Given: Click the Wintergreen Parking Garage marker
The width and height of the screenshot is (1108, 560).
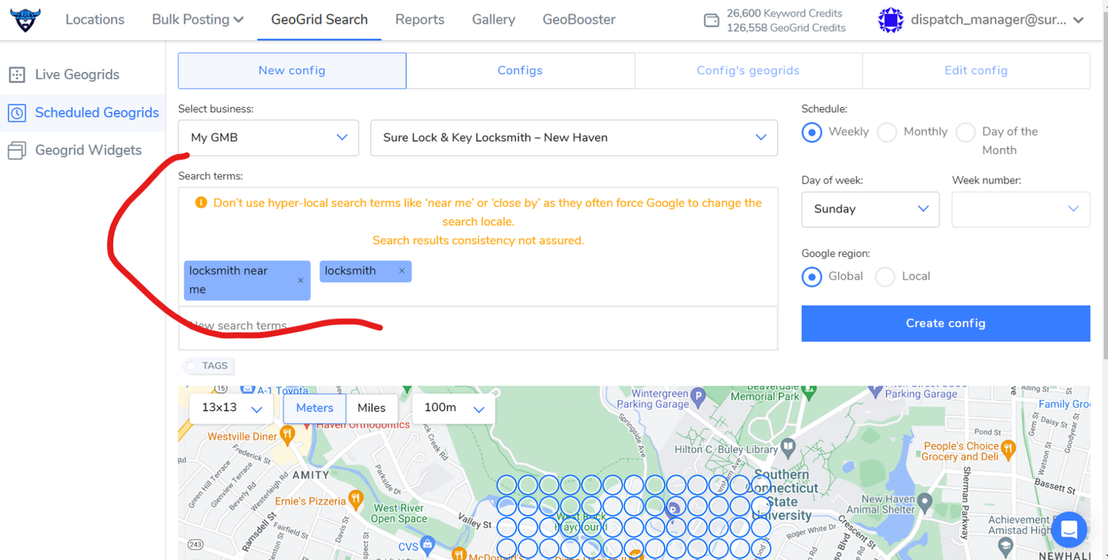Looking at the screenshot, I should point(697,395).
